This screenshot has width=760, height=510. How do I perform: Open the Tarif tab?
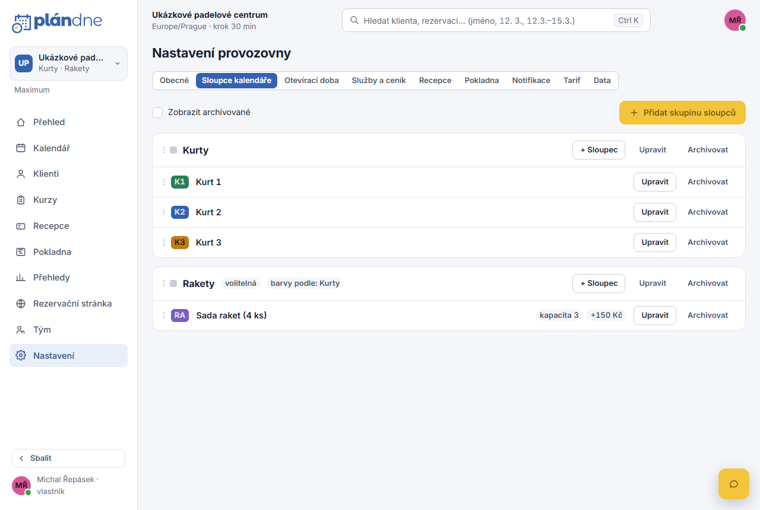[572, 81]
